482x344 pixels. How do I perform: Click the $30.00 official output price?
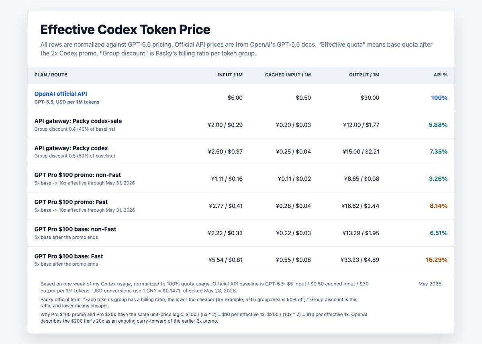pos(370,98)
